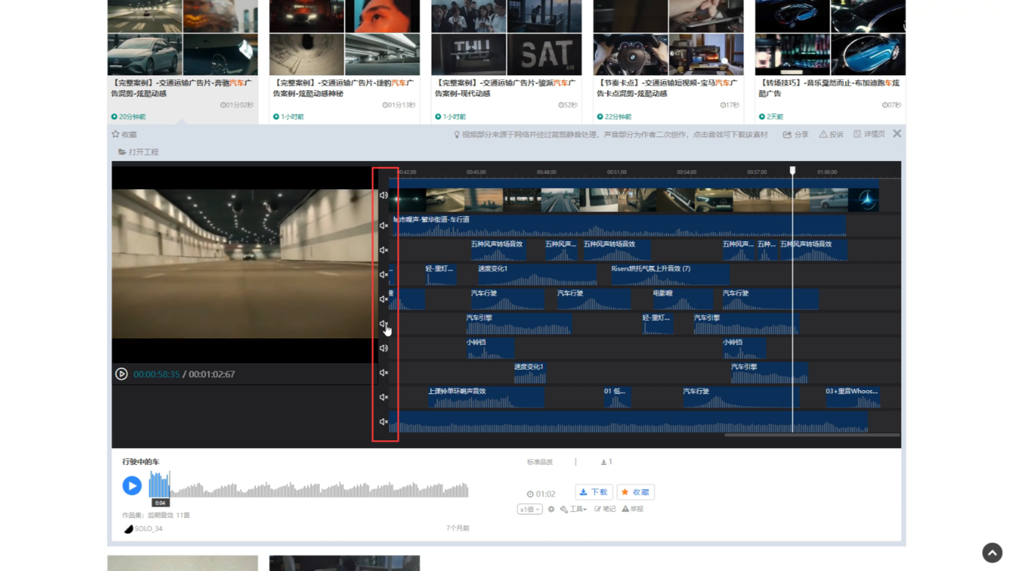Open the 宝马汽车广告 节奏卡点 card
Viewport: 1011px width, 571px height.
click(x=668, y=62)
